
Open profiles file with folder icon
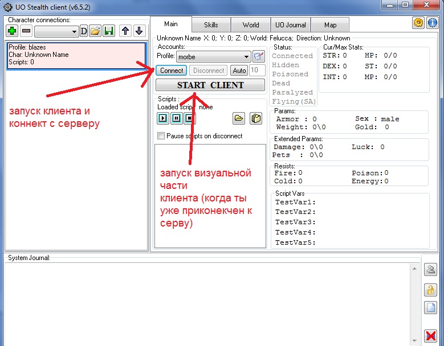(x=95, y=31)
